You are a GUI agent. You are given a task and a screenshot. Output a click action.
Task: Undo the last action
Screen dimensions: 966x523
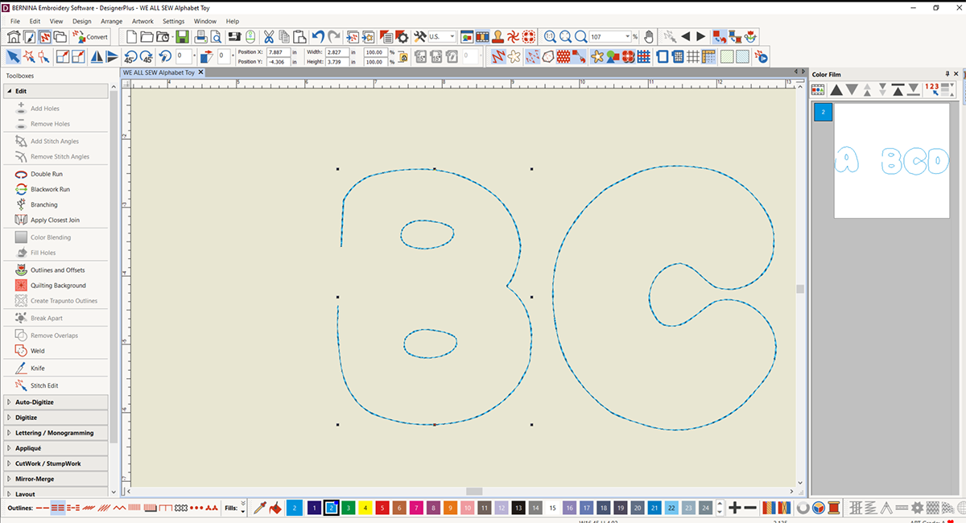coord(317,37)
